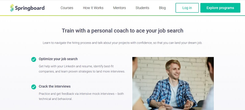Click the Log in button
245x110 pixels.
pyautogui.click(x=187, y=8)
